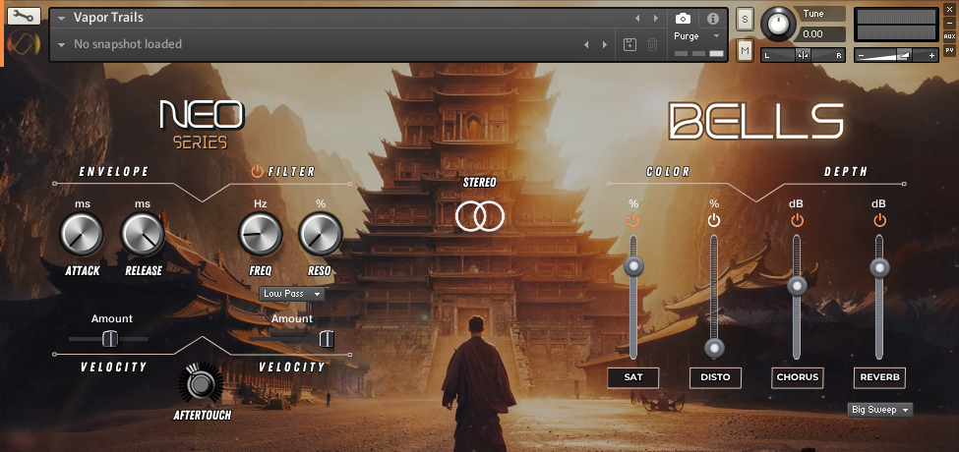Solo the instrument with S button

745,19
